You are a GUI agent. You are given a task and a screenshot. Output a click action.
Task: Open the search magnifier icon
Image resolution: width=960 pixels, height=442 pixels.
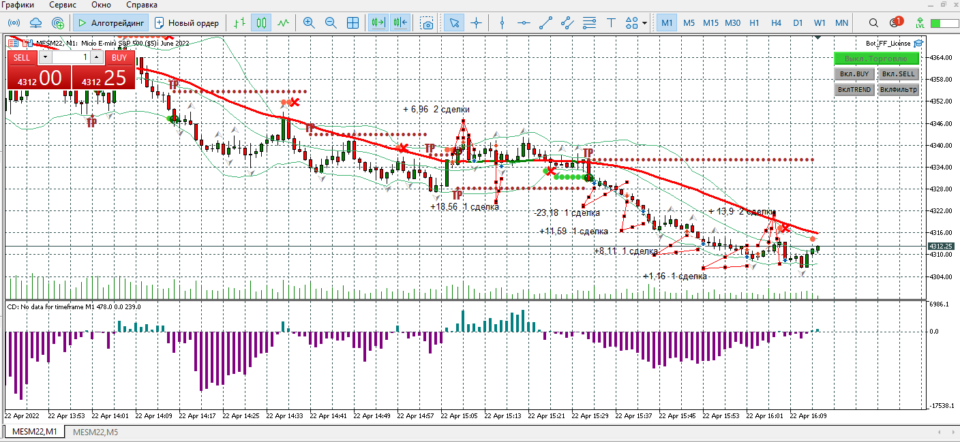(x=873, y=22)
